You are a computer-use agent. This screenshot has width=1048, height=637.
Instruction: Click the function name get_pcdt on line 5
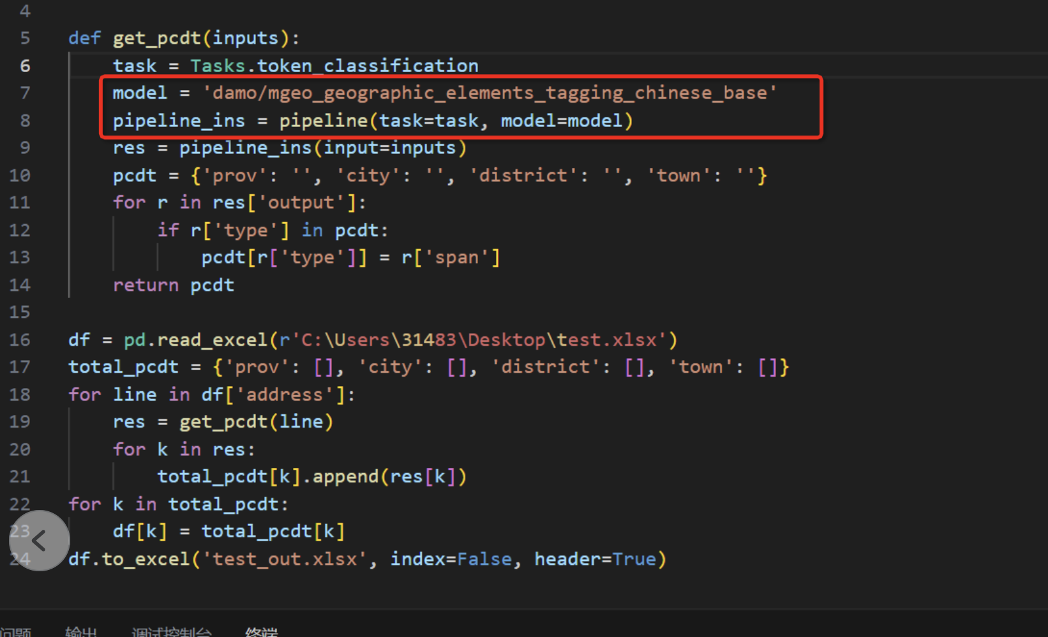(x=157, y=38)
